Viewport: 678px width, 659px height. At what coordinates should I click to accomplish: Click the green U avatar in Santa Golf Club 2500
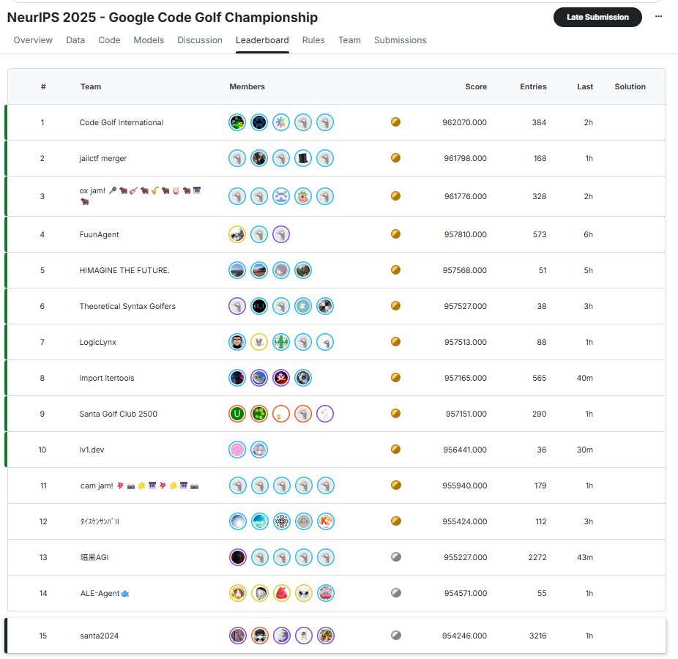point(236,414)
